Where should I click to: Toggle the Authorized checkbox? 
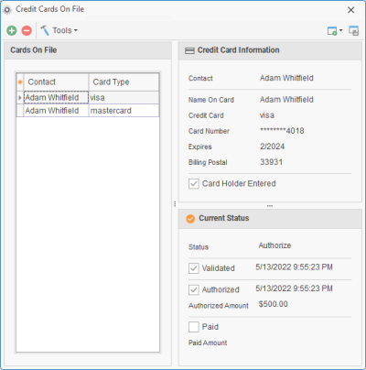point(194,289)
